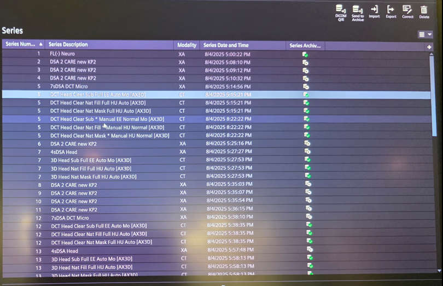Expand the view options dropdown arrow
The height and width of the screenshot is (286, 443).
pos(430,34)
